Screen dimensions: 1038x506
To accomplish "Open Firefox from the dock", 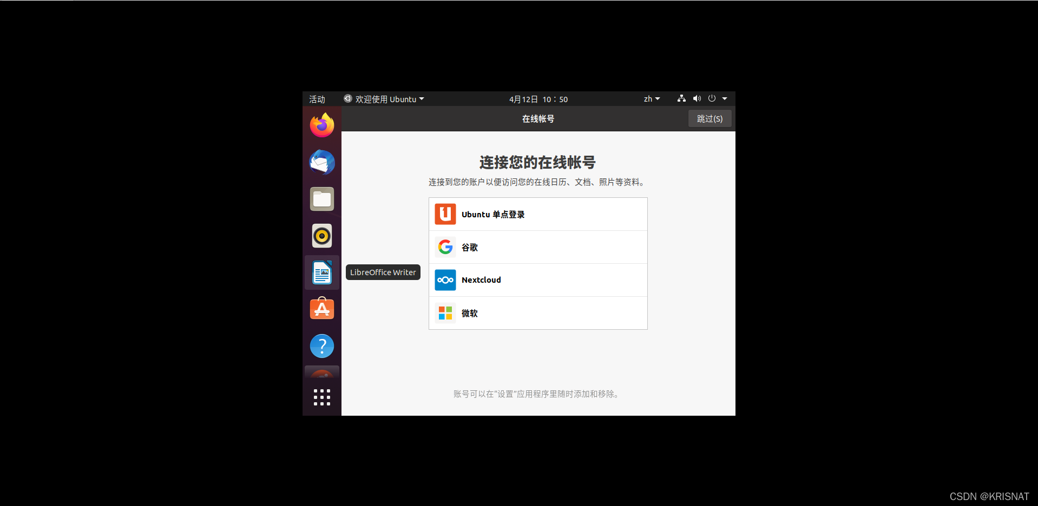I will pyautogui.click(x=322, y=125).
